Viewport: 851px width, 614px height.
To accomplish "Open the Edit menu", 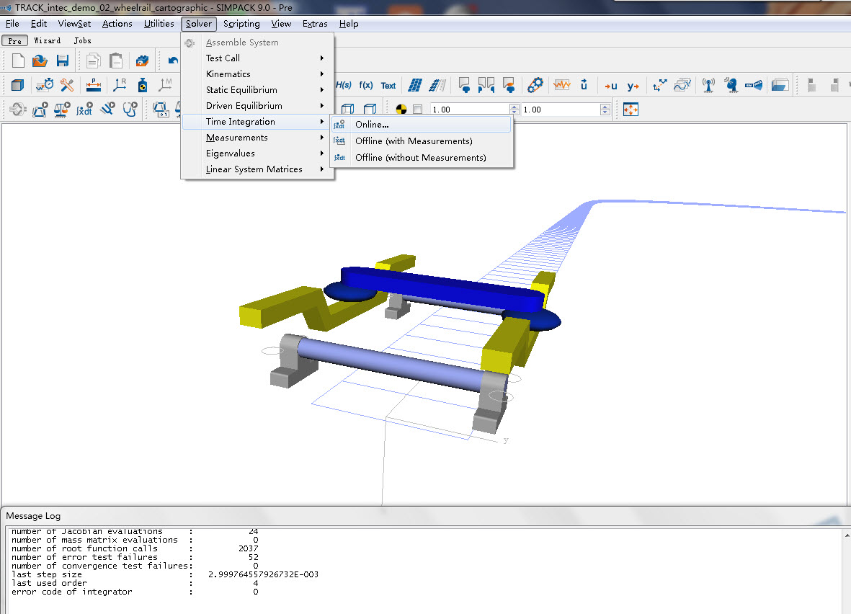I will click(38, 24).
